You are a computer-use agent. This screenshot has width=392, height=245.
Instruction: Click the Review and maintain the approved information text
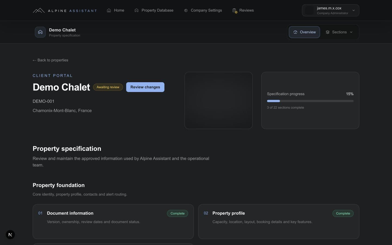121,162
